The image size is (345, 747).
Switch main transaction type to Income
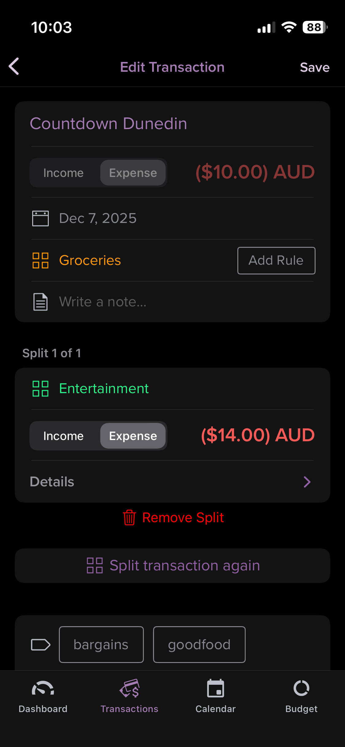63,173
